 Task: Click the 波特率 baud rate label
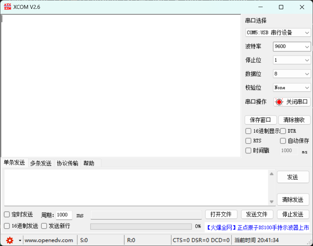253,47
